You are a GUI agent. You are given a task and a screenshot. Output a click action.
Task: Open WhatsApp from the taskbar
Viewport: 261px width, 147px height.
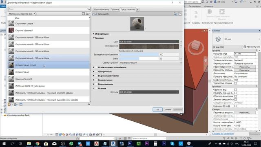coord(71,143)
